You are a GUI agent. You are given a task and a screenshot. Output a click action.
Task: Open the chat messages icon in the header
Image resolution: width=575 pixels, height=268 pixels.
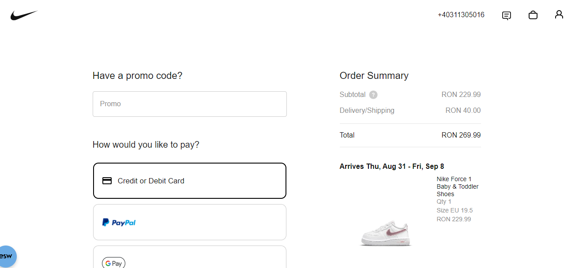(x=506, y=15)
